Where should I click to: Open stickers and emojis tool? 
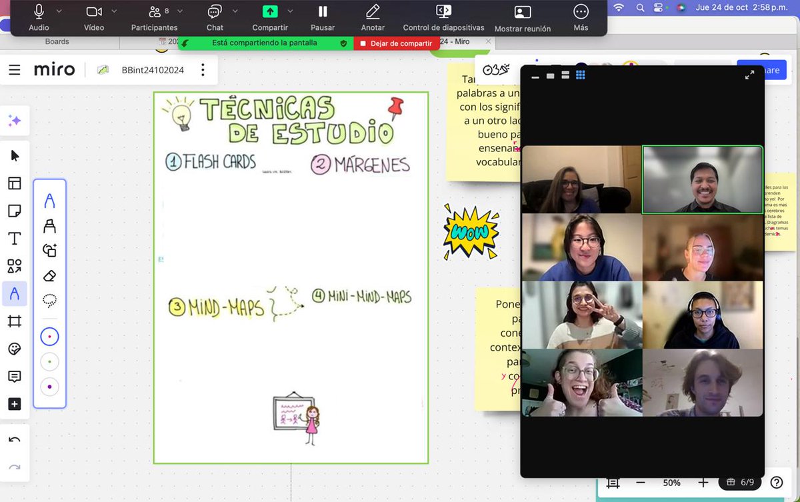(15, 349)
